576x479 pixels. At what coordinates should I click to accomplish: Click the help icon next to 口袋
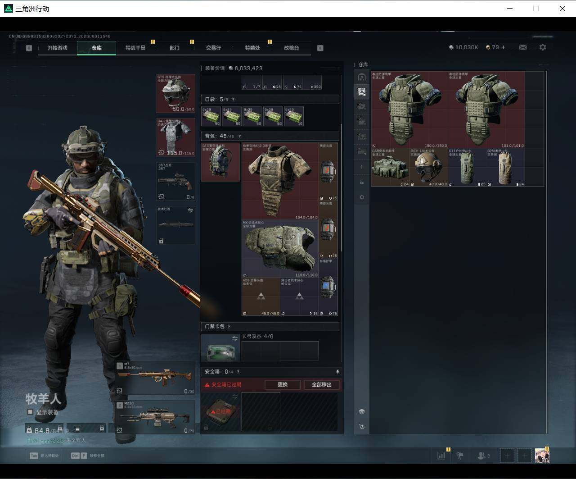click(233, 100)
